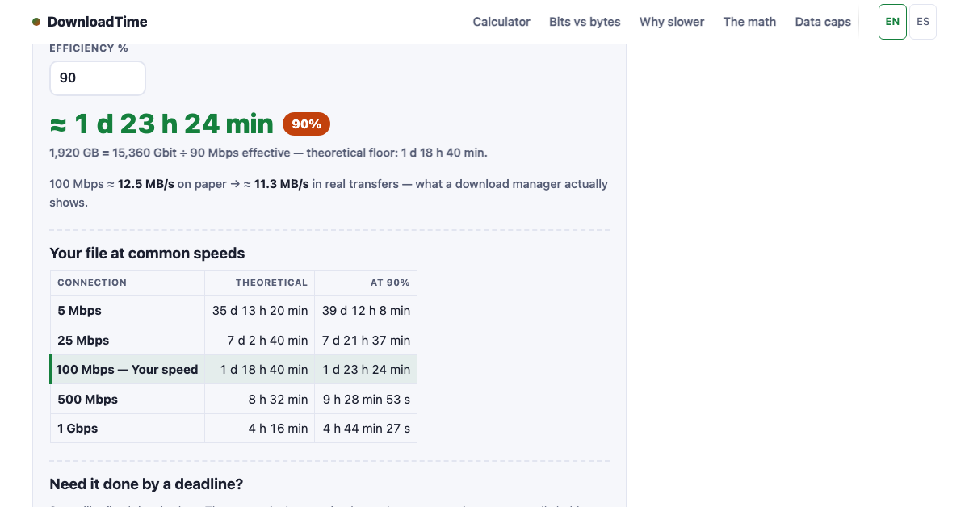Open the Data caps section

823,22
